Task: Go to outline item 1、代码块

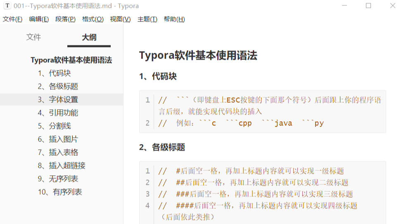Action: pos(54,73)
